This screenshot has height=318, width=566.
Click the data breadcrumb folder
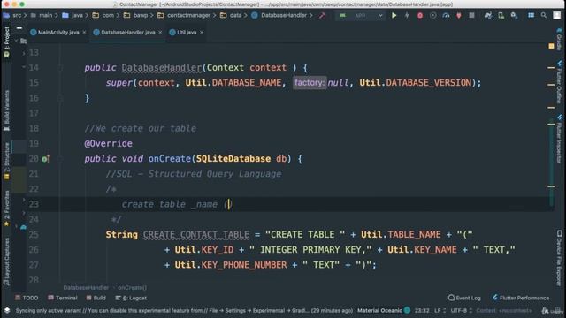point(231,16)
